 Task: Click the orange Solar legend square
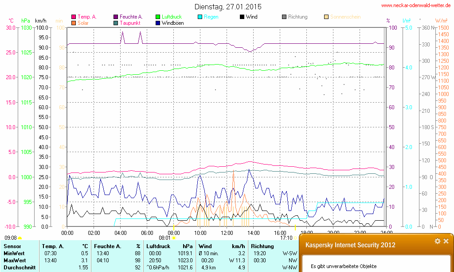[74, 23]
